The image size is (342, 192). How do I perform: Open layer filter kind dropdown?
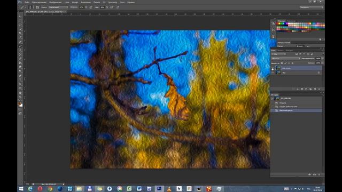279,54
